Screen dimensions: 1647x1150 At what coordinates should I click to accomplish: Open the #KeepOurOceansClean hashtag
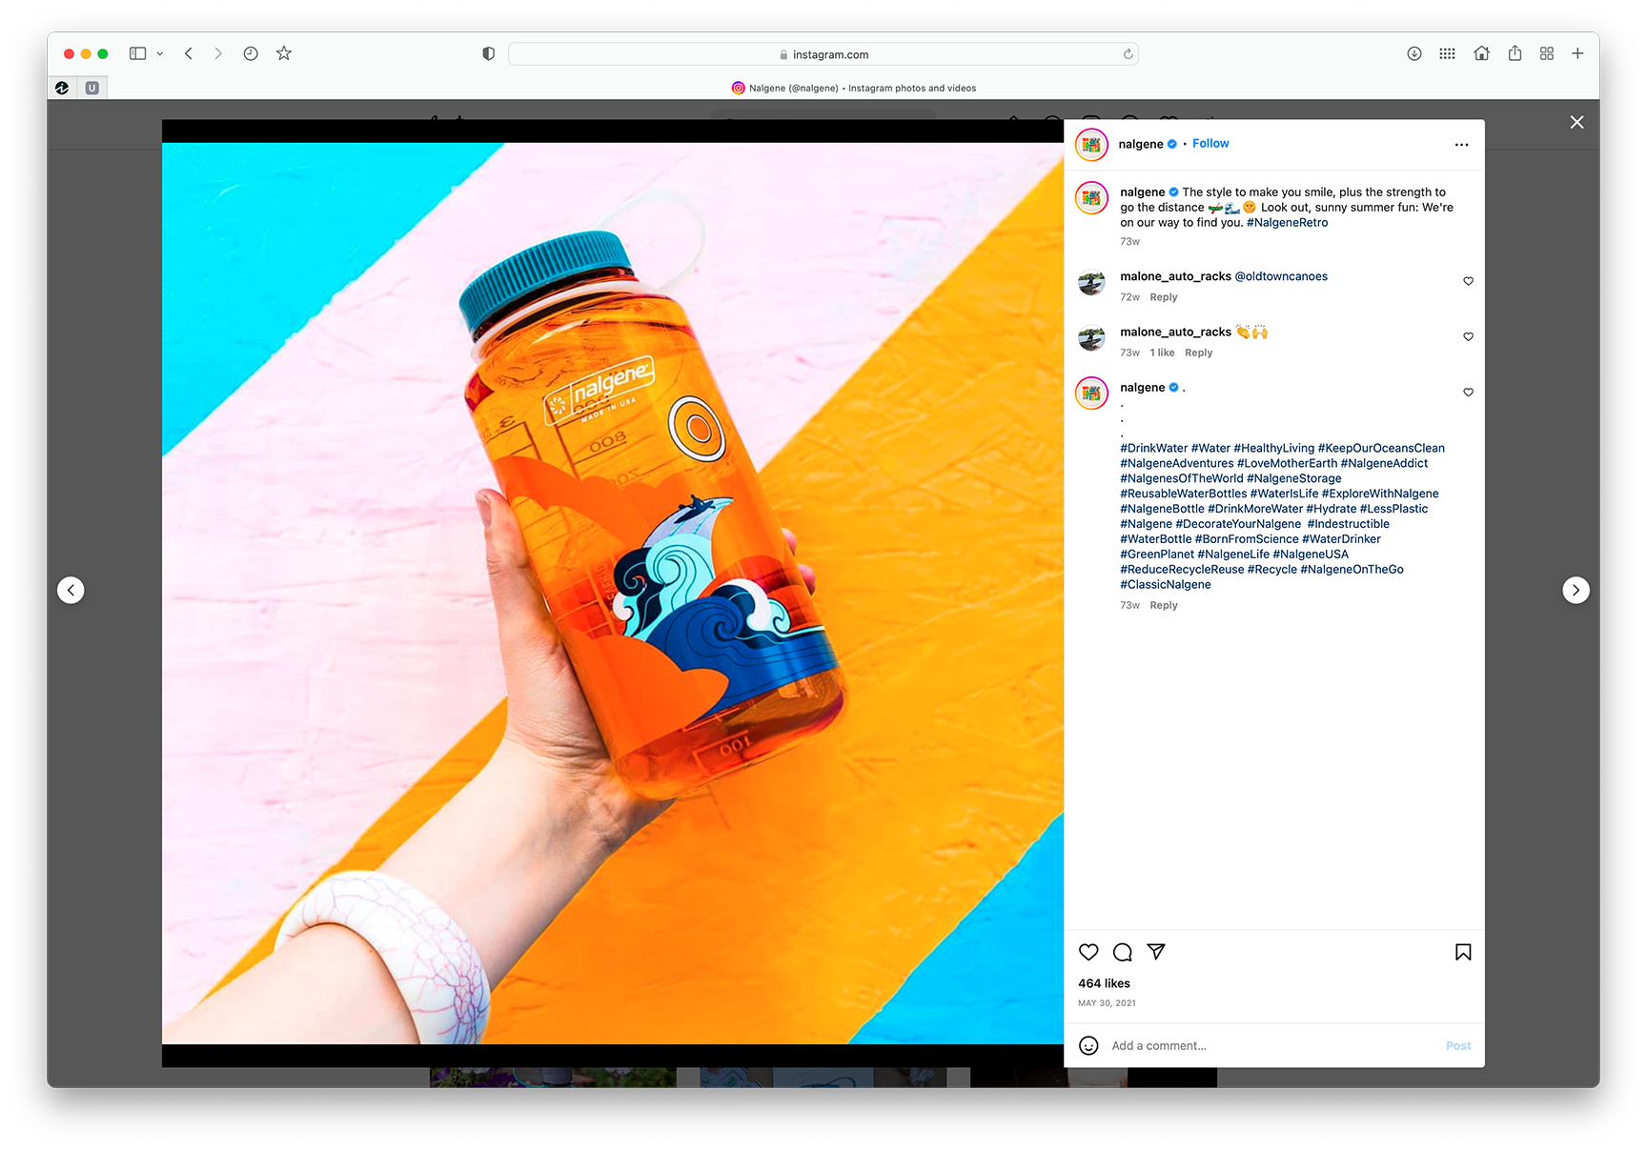[x=1381, y=448]
